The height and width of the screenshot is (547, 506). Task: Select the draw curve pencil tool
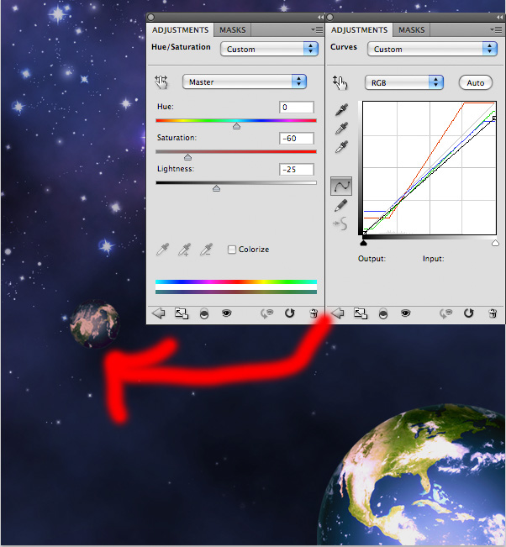coord(341,205)
